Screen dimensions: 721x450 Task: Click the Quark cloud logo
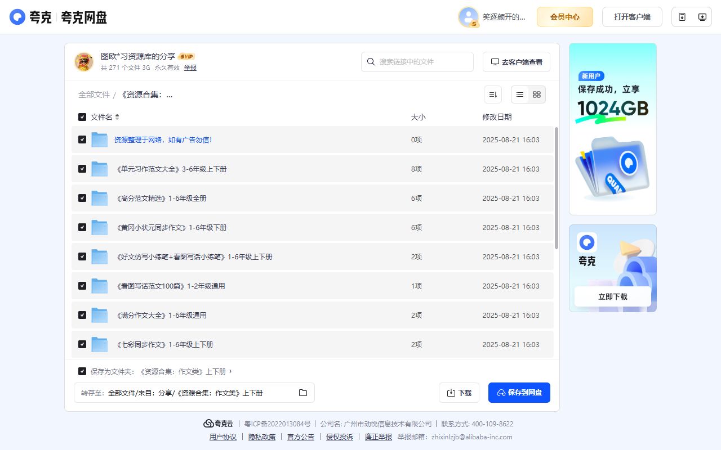(16, 17)
